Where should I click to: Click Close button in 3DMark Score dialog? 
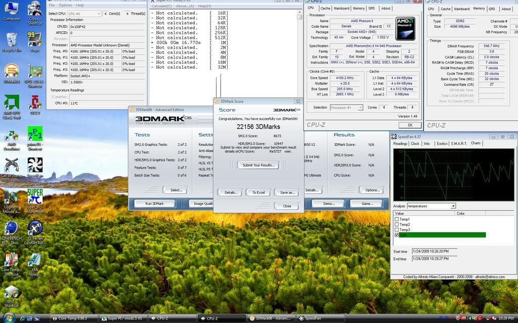[x=287, y=206]
